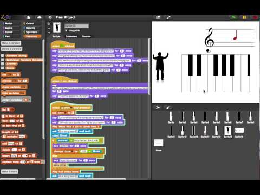The image size is (260, 195).
Task: Click the scripts area horizontal scrollbar
Action: click(86, 179)
